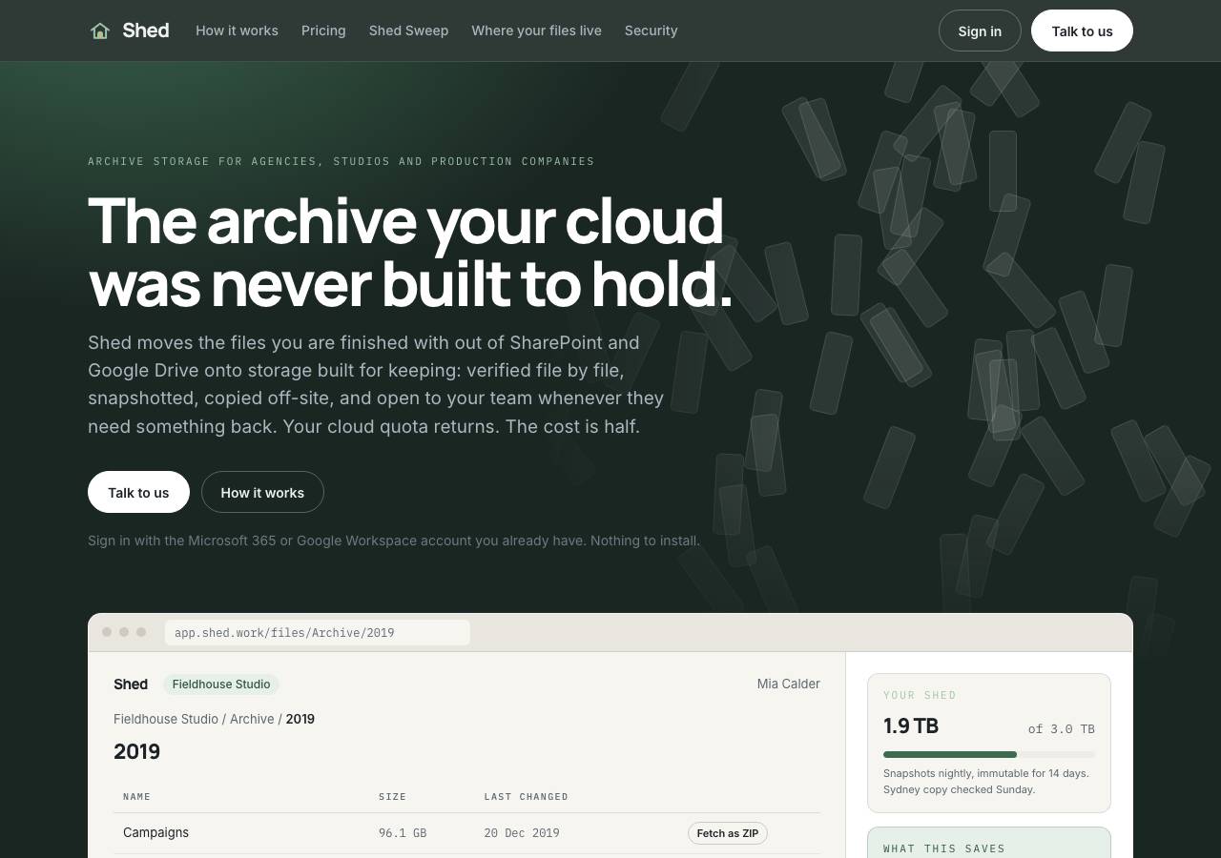Viewport: 1221px width, 858px height.
Task: Select the Fieldhouse Studio workspace badge
Action: (221, 684)
